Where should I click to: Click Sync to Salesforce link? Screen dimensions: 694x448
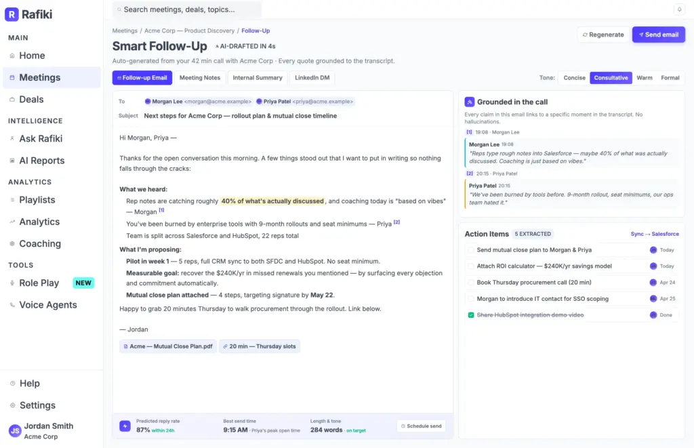(x=655, y=235)
